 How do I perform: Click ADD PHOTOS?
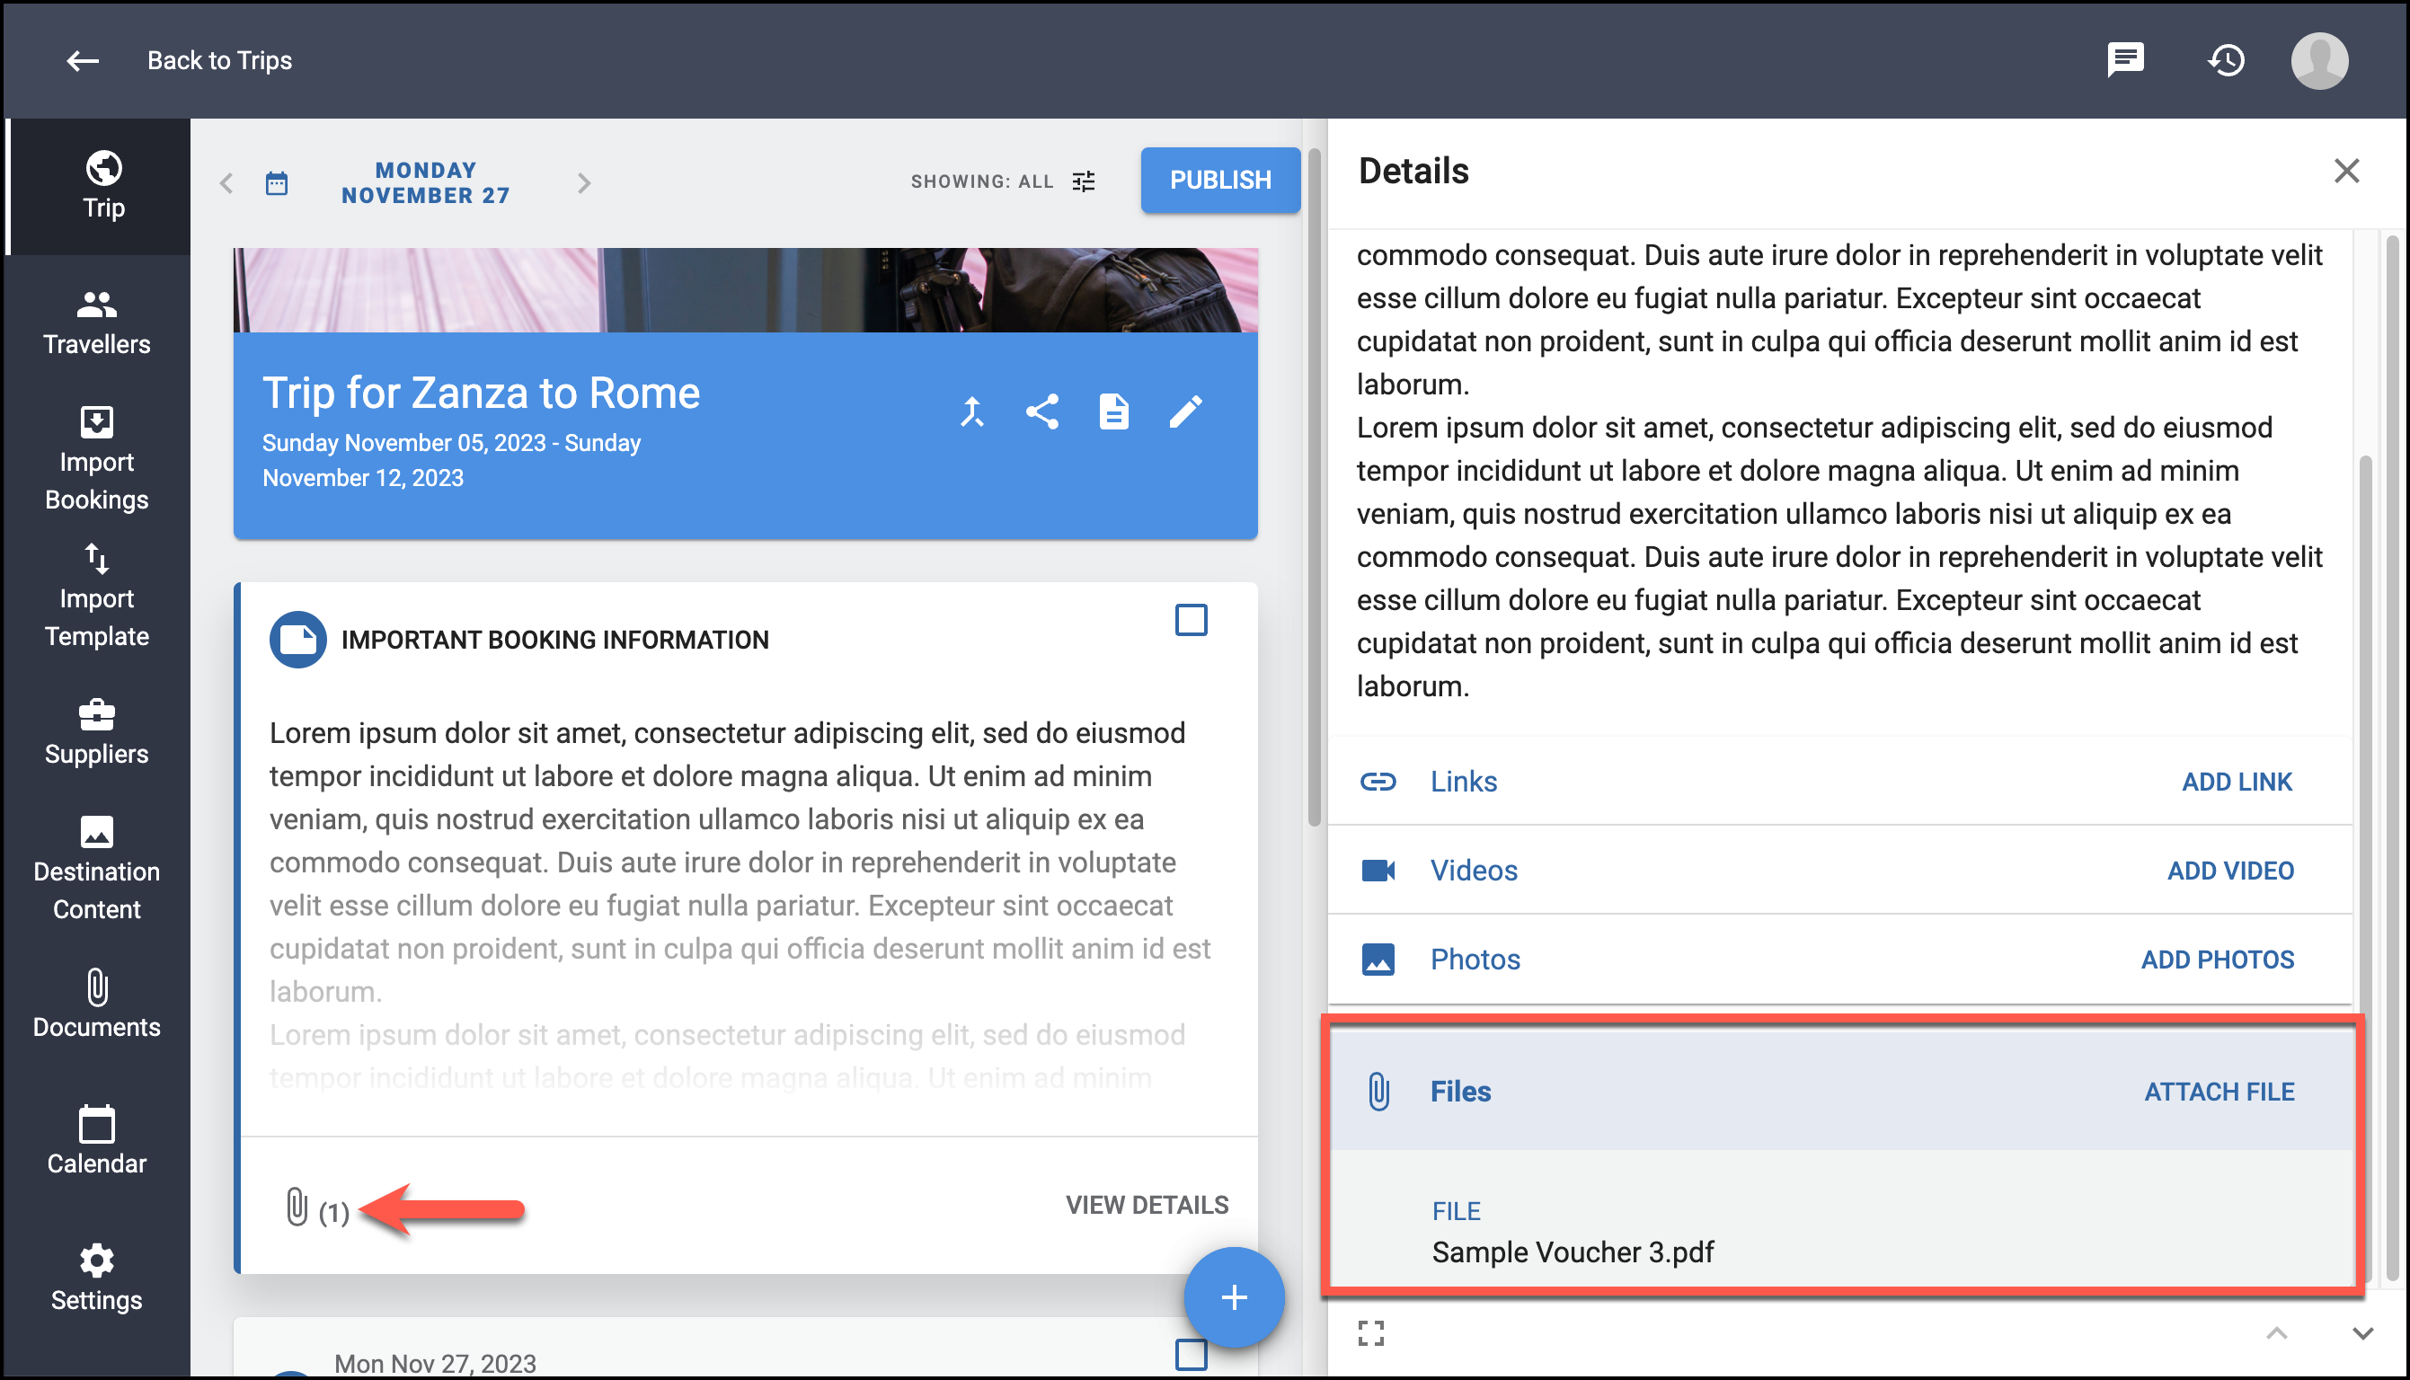[x=2217, y=960]
